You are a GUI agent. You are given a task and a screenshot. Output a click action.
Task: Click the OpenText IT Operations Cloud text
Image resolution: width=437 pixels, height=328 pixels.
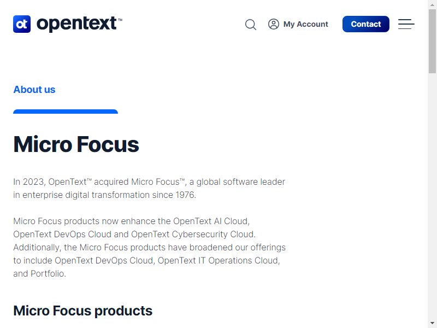218,261
